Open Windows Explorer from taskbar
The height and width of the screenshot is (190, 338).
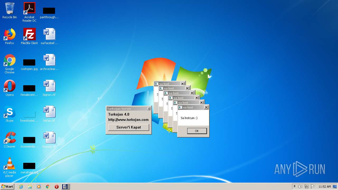pos(30,187)
